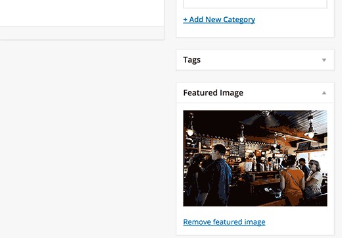Click the Remove featured image link
This screenshot has width=342, height=238.
coord(224,222)
